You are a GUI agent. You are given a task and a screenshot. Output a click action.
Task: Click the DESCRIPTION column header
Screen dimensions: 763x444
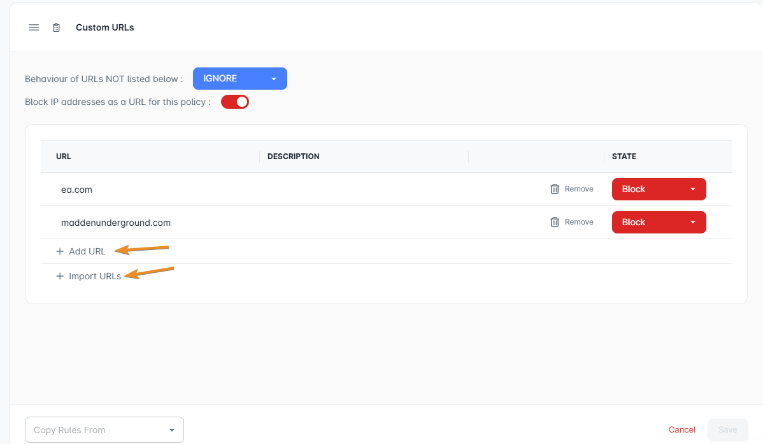294,156
